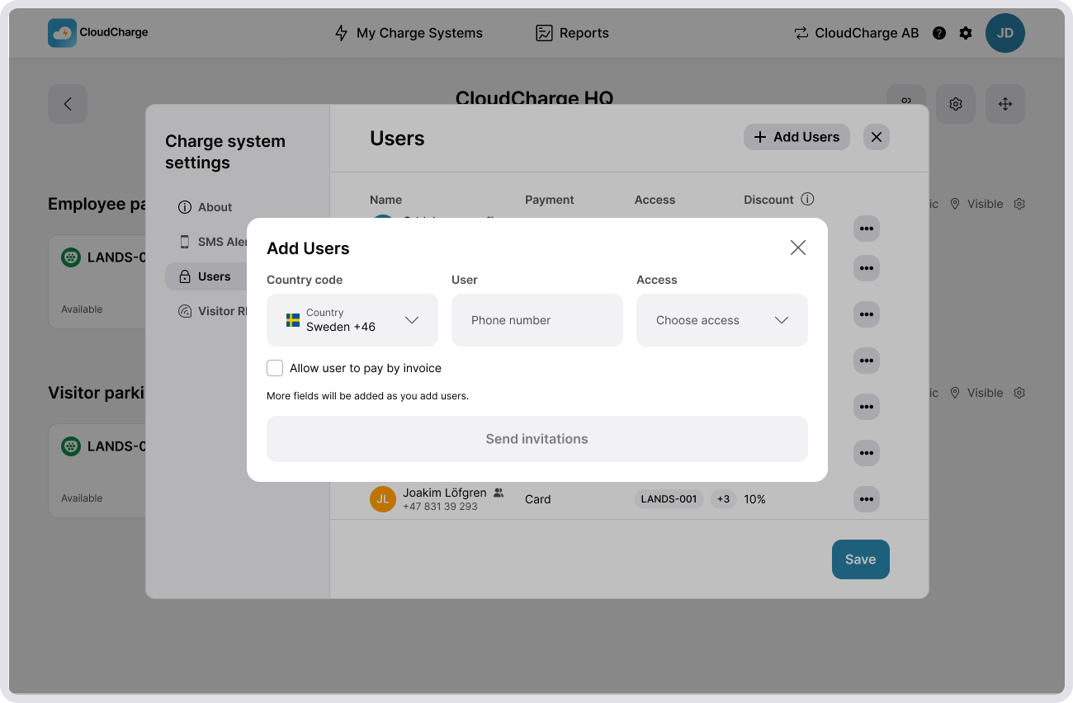Image resolution: width=1073 pixels, height=703 pixels.
Task: Click the 10% discount value
Action: point(754,499)
